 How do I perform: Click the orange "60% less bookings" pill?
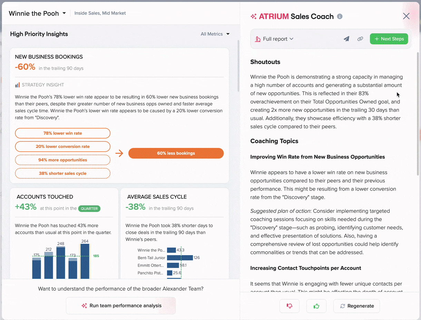176,153
